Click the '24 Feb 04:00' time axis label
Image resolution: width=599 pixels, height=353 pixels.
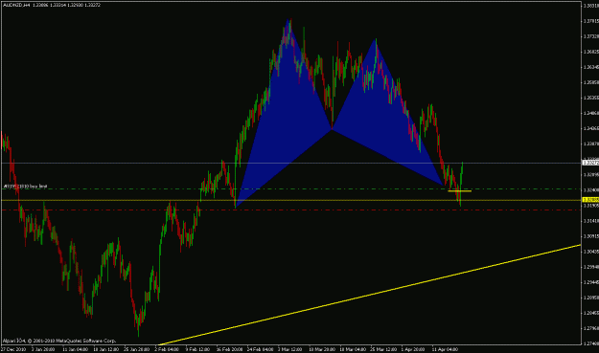260,349
